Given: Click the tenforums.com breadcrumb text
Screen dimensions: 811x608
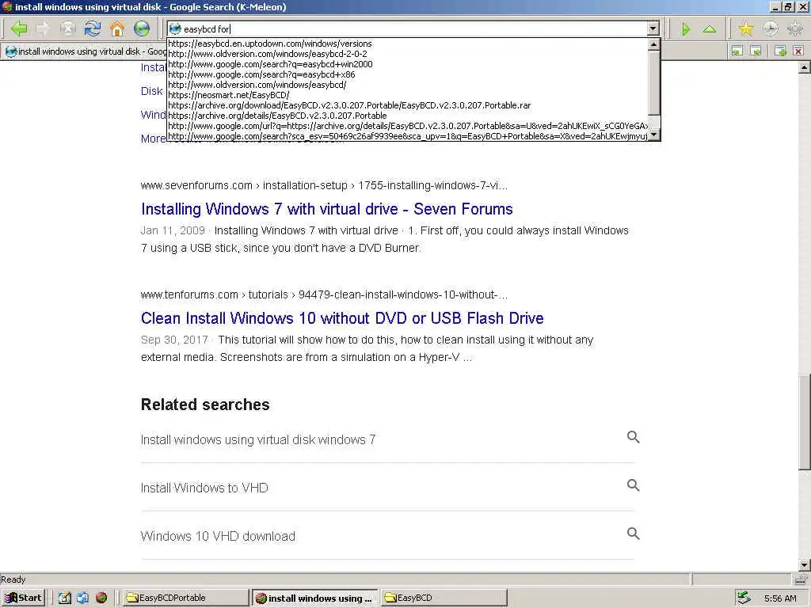Looking at the screenshot, I should tap(324, 294).
